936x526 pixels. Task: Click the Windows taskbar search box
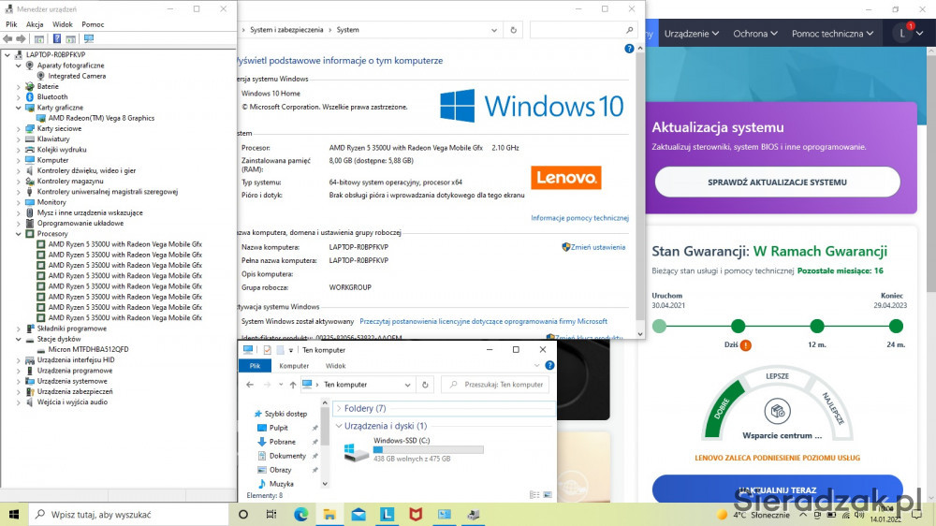[x=131, y=514]
